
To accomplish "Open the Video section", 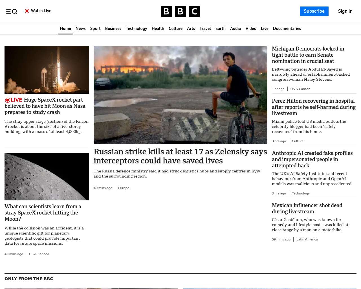I will (251, 29).
